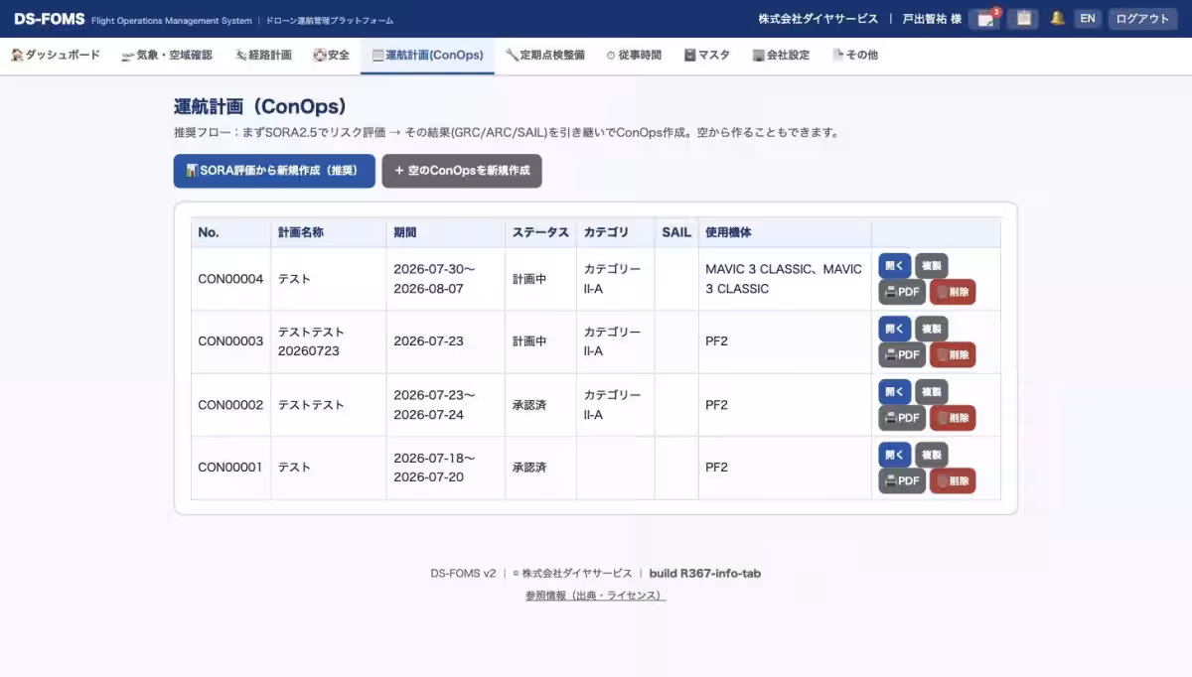Click the 計画名称 column header
Screen dimensions: 1192x677
(329, 232)
